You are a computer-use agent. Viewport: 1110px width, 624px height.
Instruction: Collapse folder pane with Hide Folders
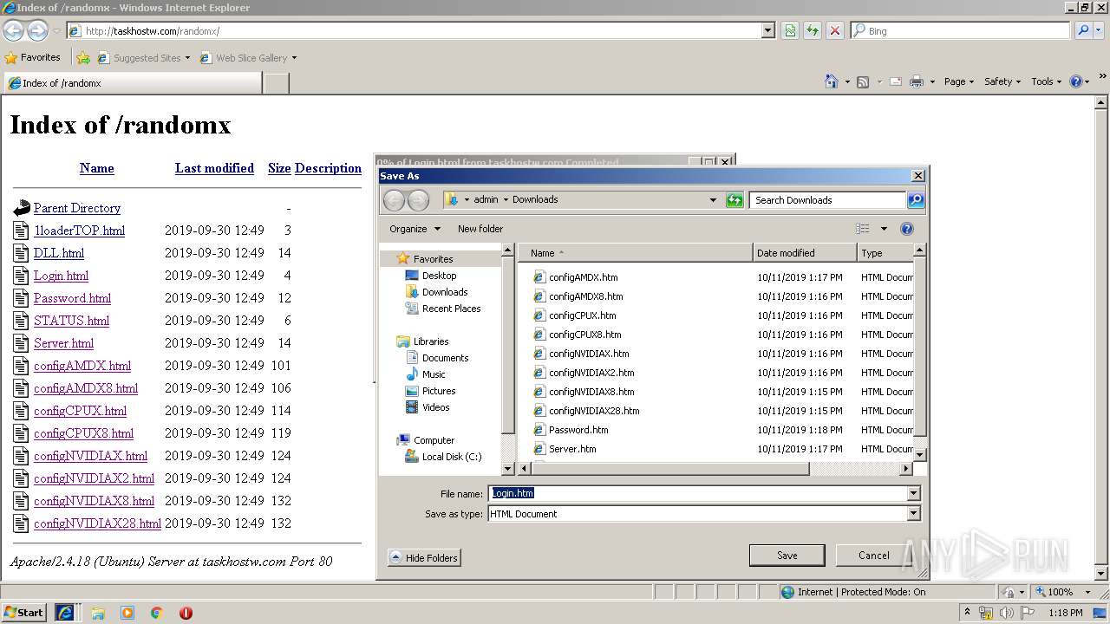pyautogui.click(x=424, y=558)
